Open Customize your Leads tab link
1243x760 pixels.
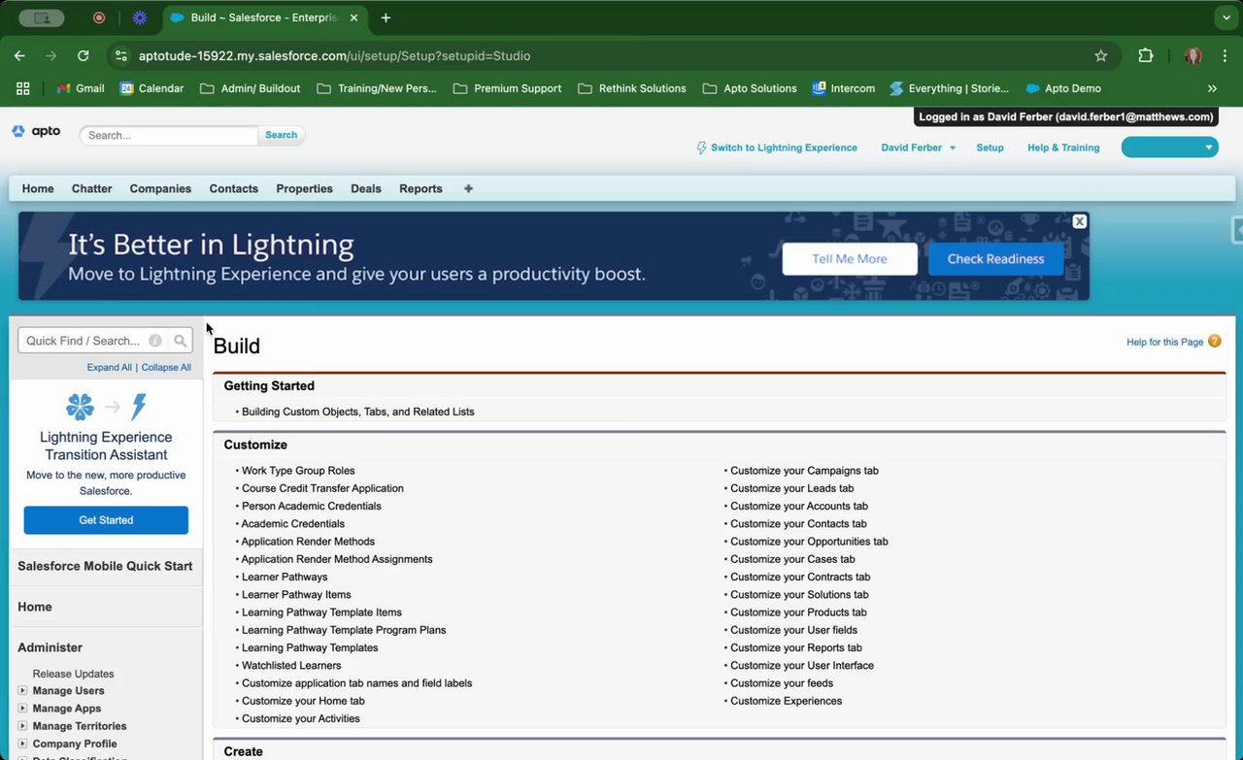pos(792,488)
